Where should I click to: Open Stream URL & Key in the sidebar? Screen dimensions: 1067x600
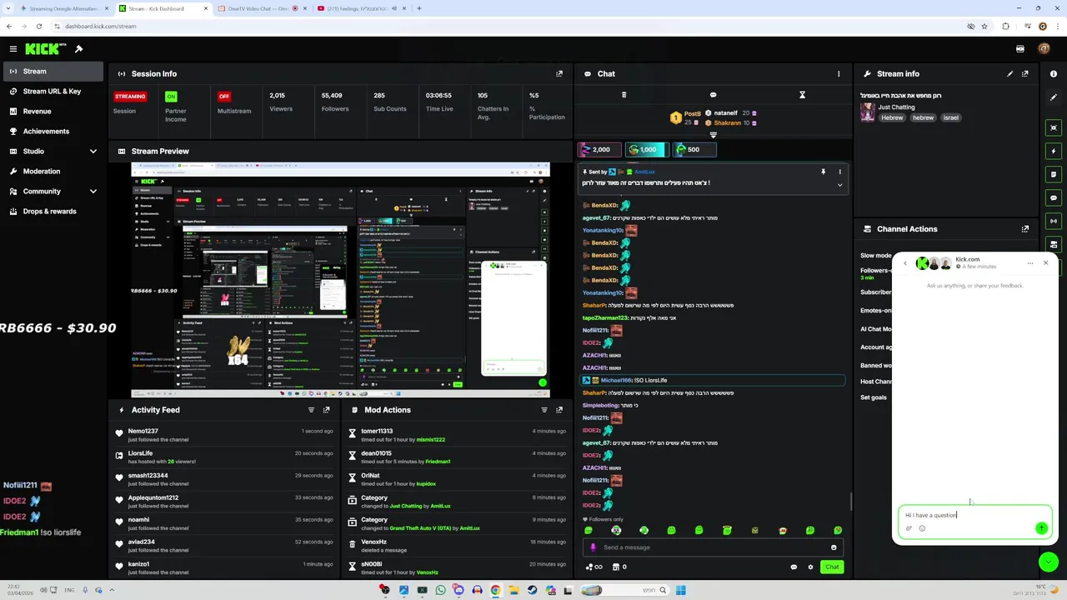tap(52, 91)
